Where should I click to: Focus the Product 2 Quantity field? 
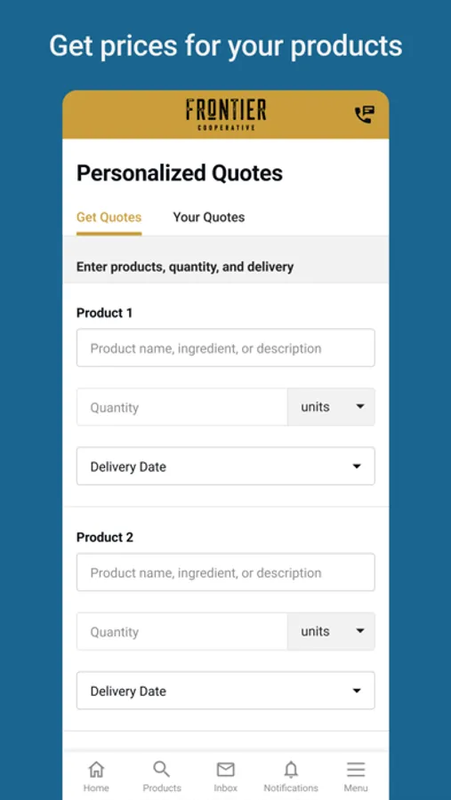point(181,631)
